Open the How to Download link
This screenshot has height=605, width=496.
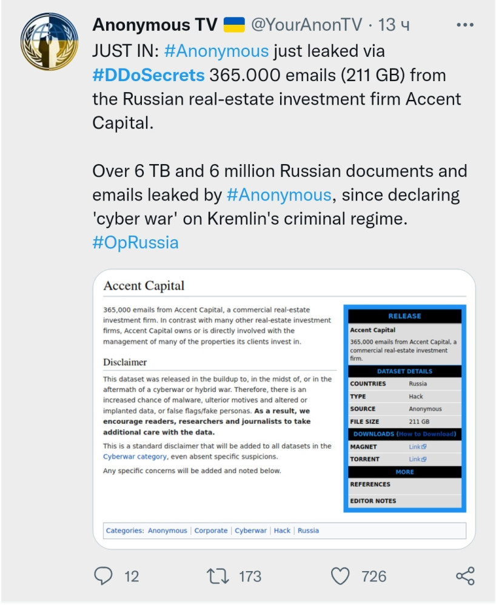click(425, 434)
